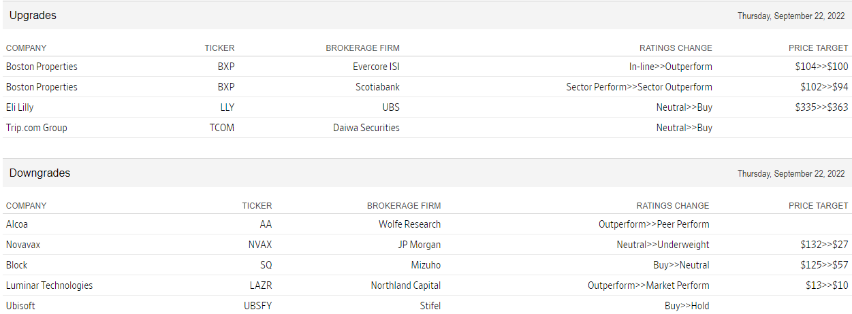
Task: Open Luminar Technologies in downgrades
Action: tap(49, 285)
